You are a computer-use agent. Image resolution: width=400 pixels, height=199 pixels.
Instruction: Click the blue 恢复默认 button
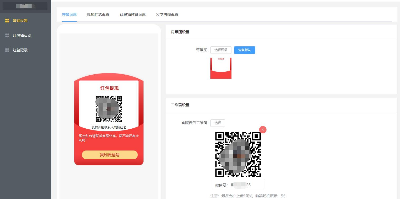tap(245, 50)
